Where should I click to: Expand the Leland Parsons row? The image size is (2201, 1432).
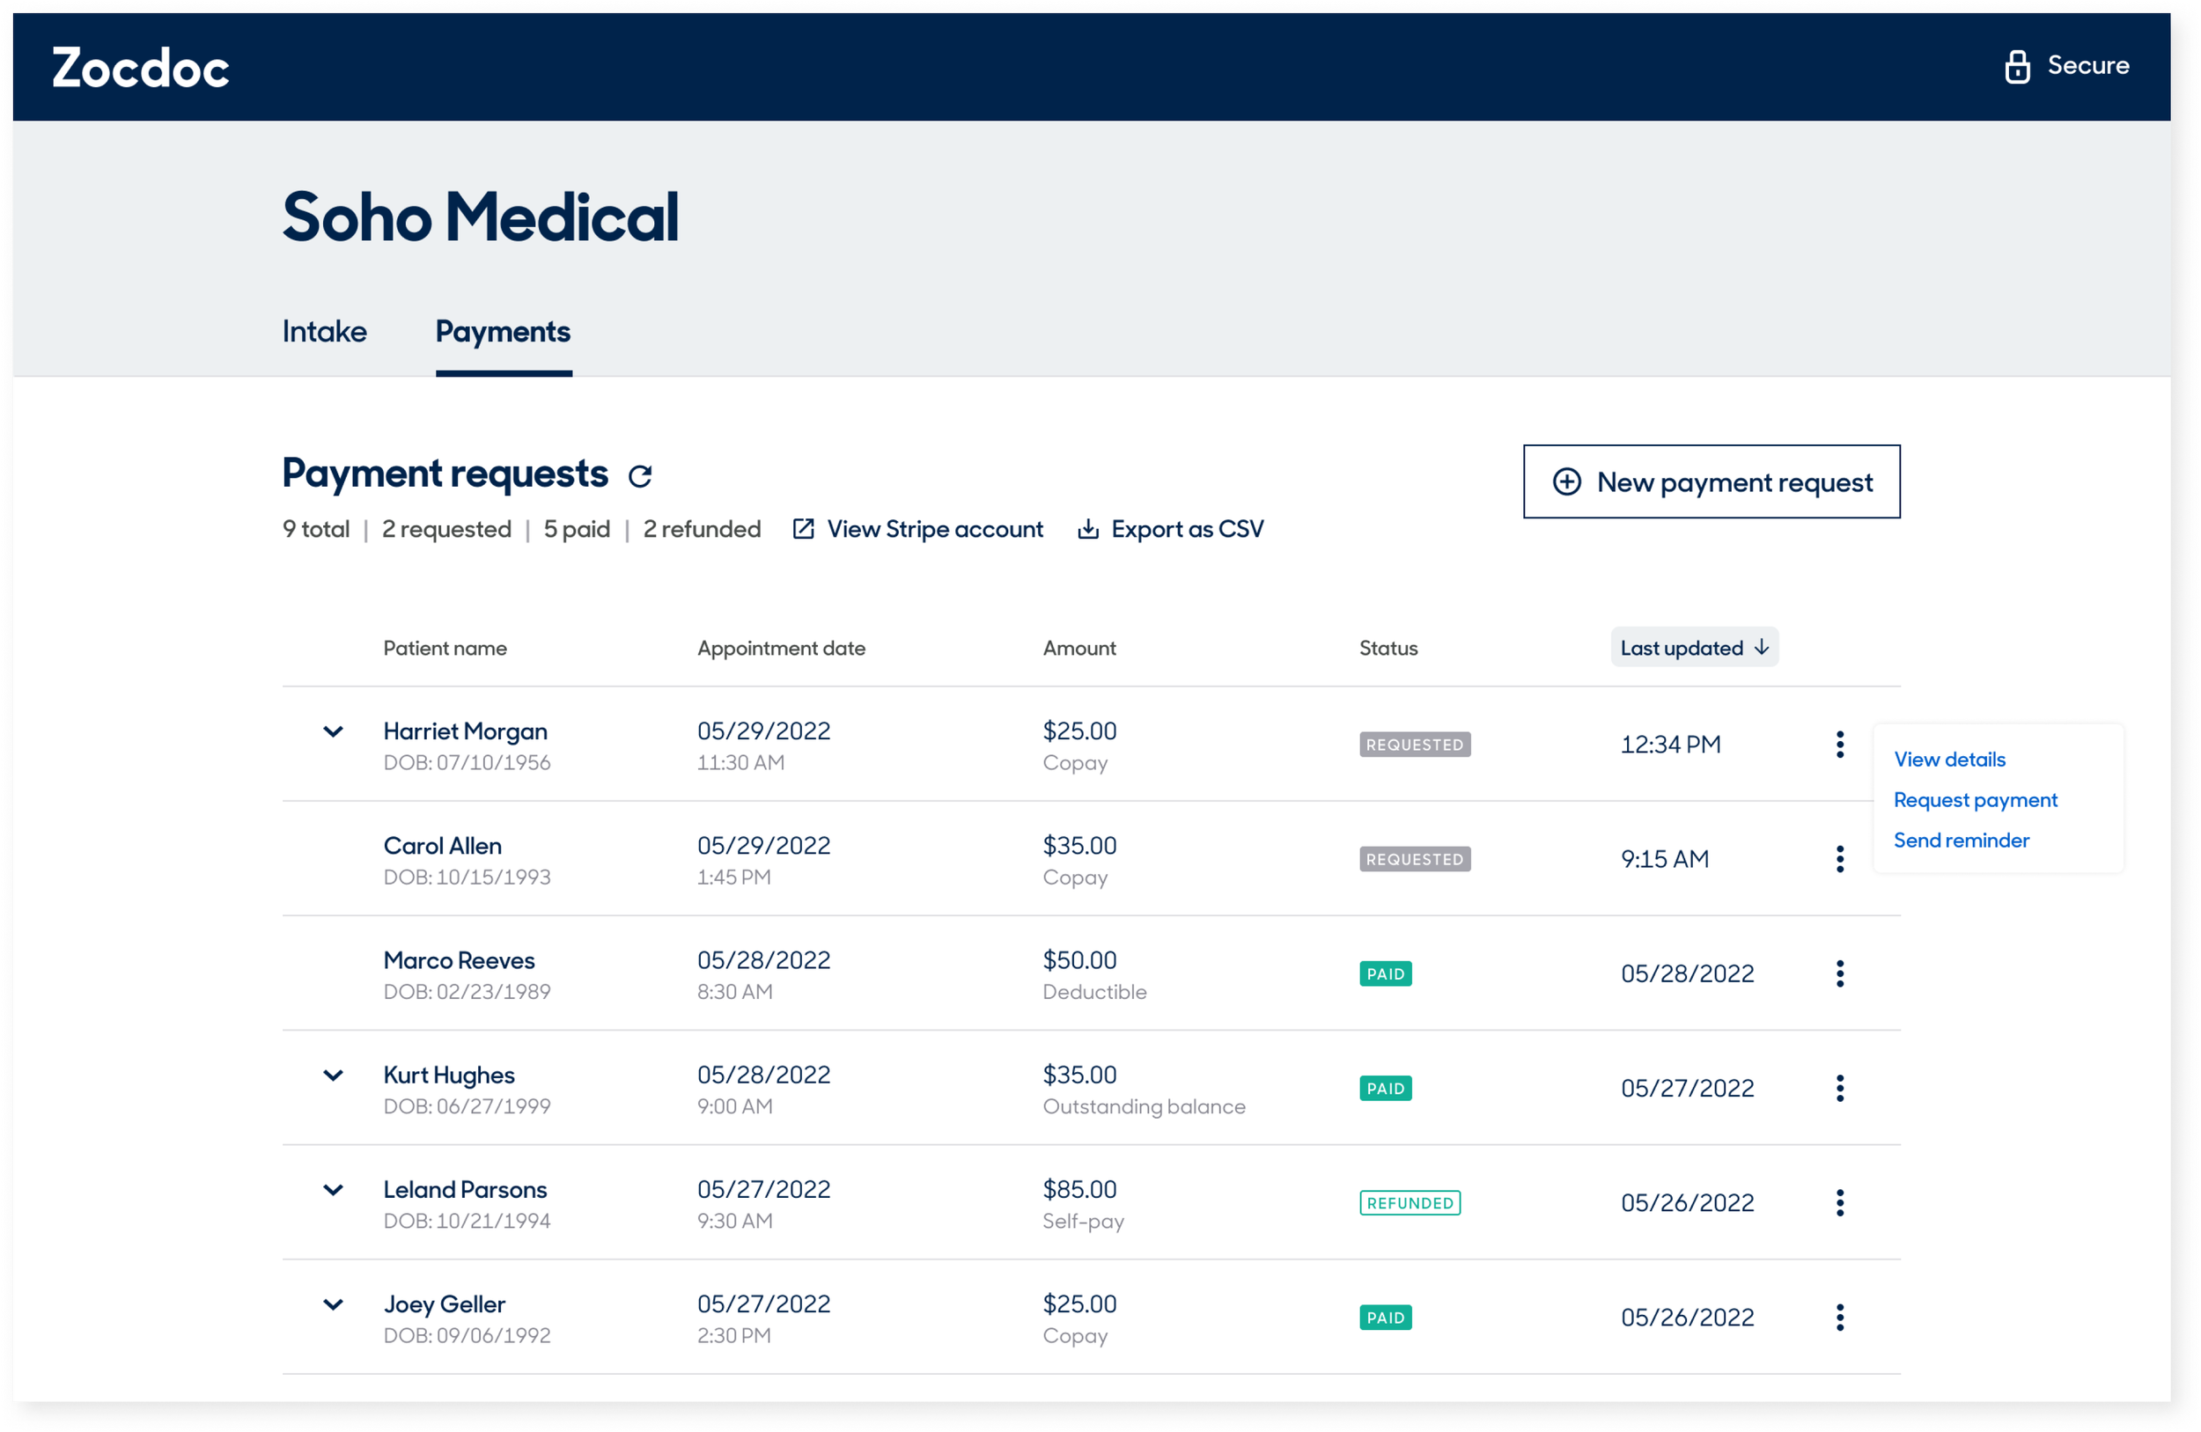tap(333, 1190)
